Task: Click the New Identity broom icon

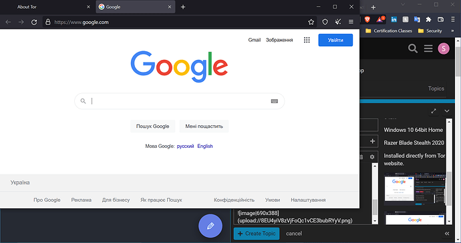Action: 338,22
